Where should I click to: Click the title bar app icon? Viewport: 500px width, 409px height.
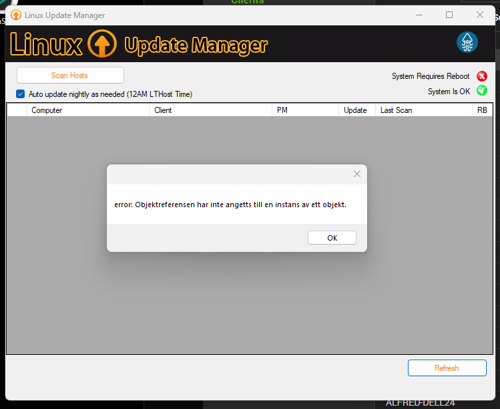point(15,15)
